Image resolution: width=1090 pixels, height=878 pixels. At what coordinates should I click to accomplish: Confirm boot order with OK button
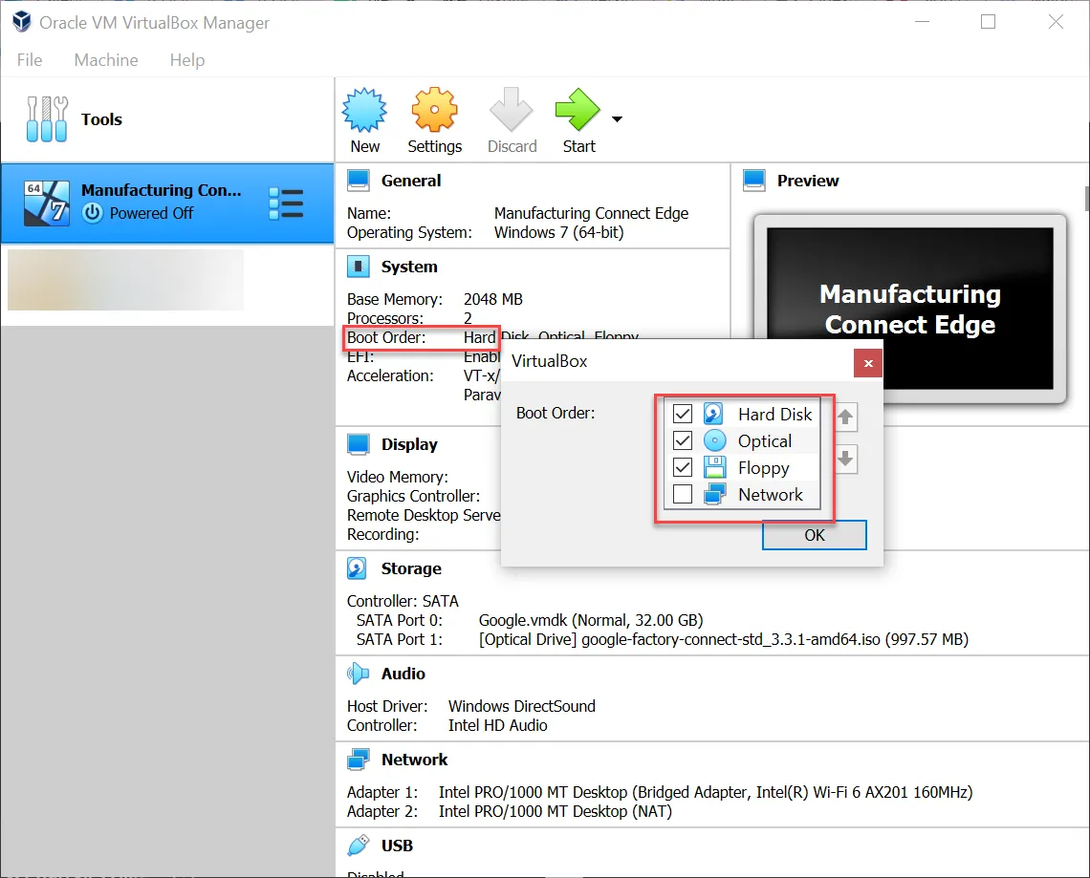[814, 535]
